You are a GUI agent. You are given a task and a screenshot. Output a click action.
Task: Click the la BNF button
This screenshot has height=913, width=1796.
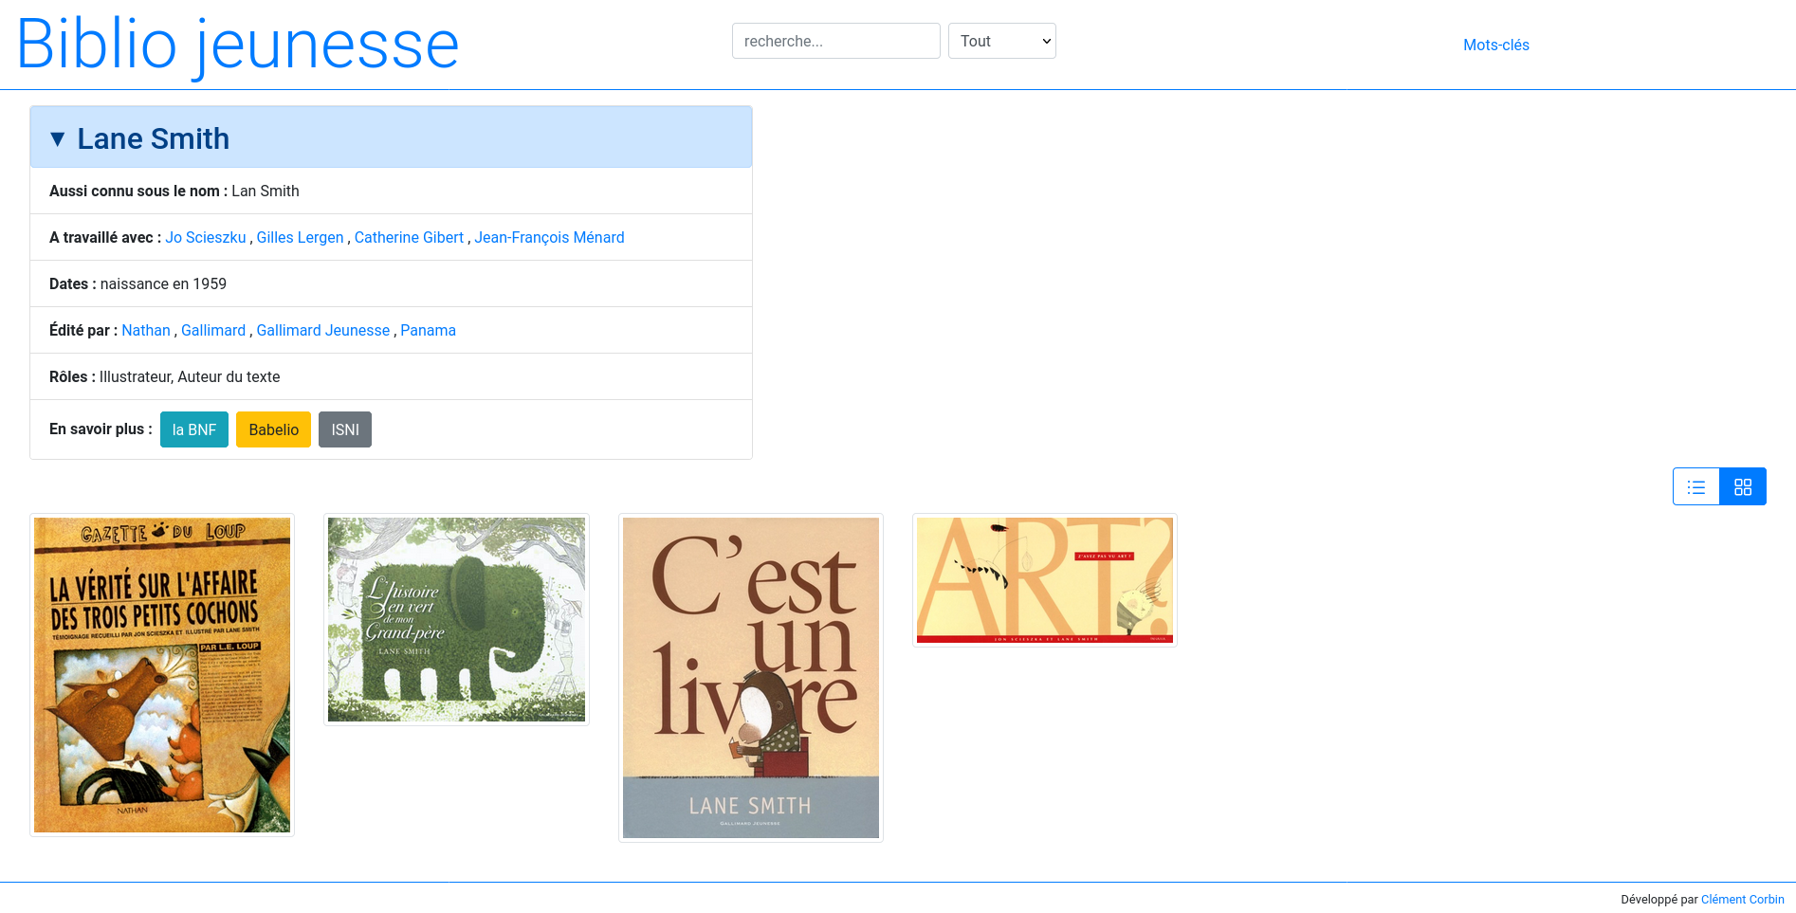[194, 429]
